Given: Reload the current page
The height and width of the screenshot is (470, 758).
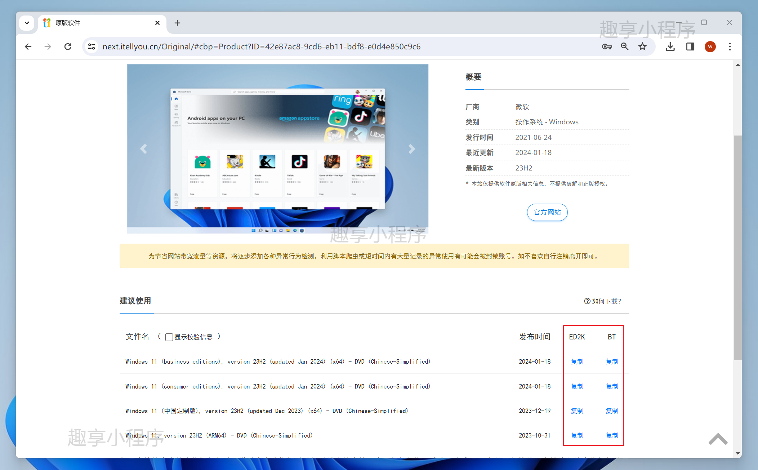Looking at the screenshot, I should (x=68, y=46).
